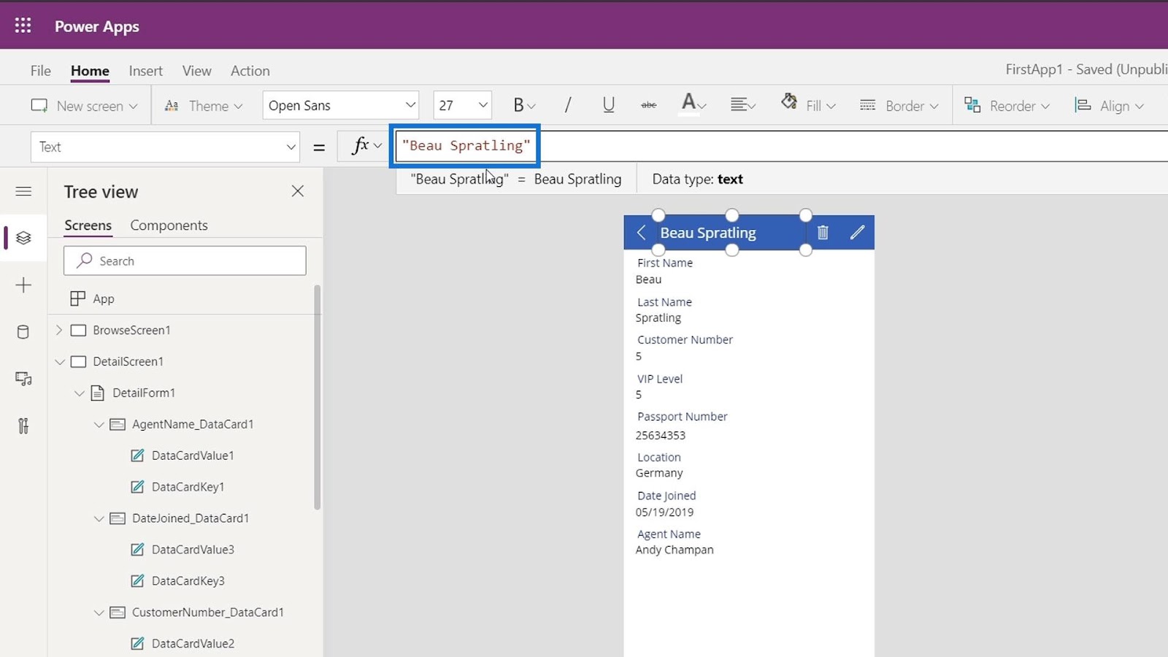Viewport: 1168px width, 657px height.
Task: Collapse DetailForm1 node
Action: tap(80, 393)
